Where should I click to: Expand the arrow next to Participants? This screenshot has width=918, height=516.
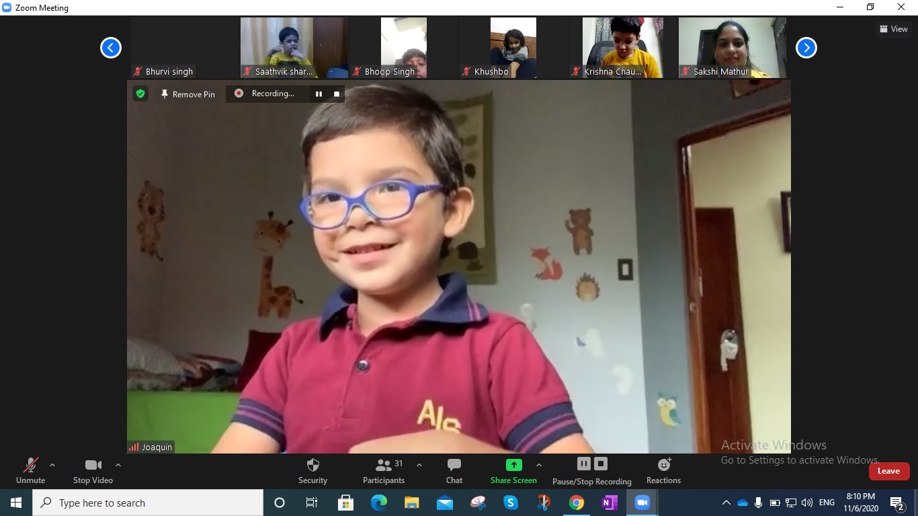[419, 465]
